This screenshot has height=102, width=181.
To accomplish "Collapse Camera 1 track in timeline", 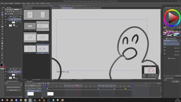I will tap(27, 88).
